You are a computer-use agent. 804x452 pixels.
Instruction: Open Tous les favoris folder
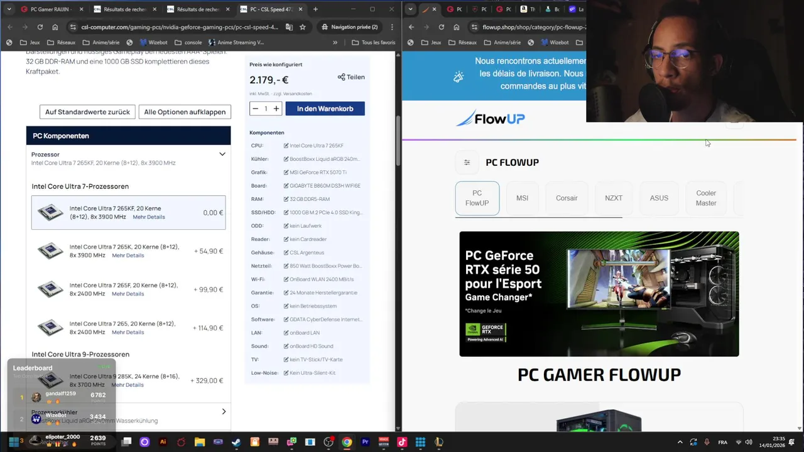click(374, 43)
